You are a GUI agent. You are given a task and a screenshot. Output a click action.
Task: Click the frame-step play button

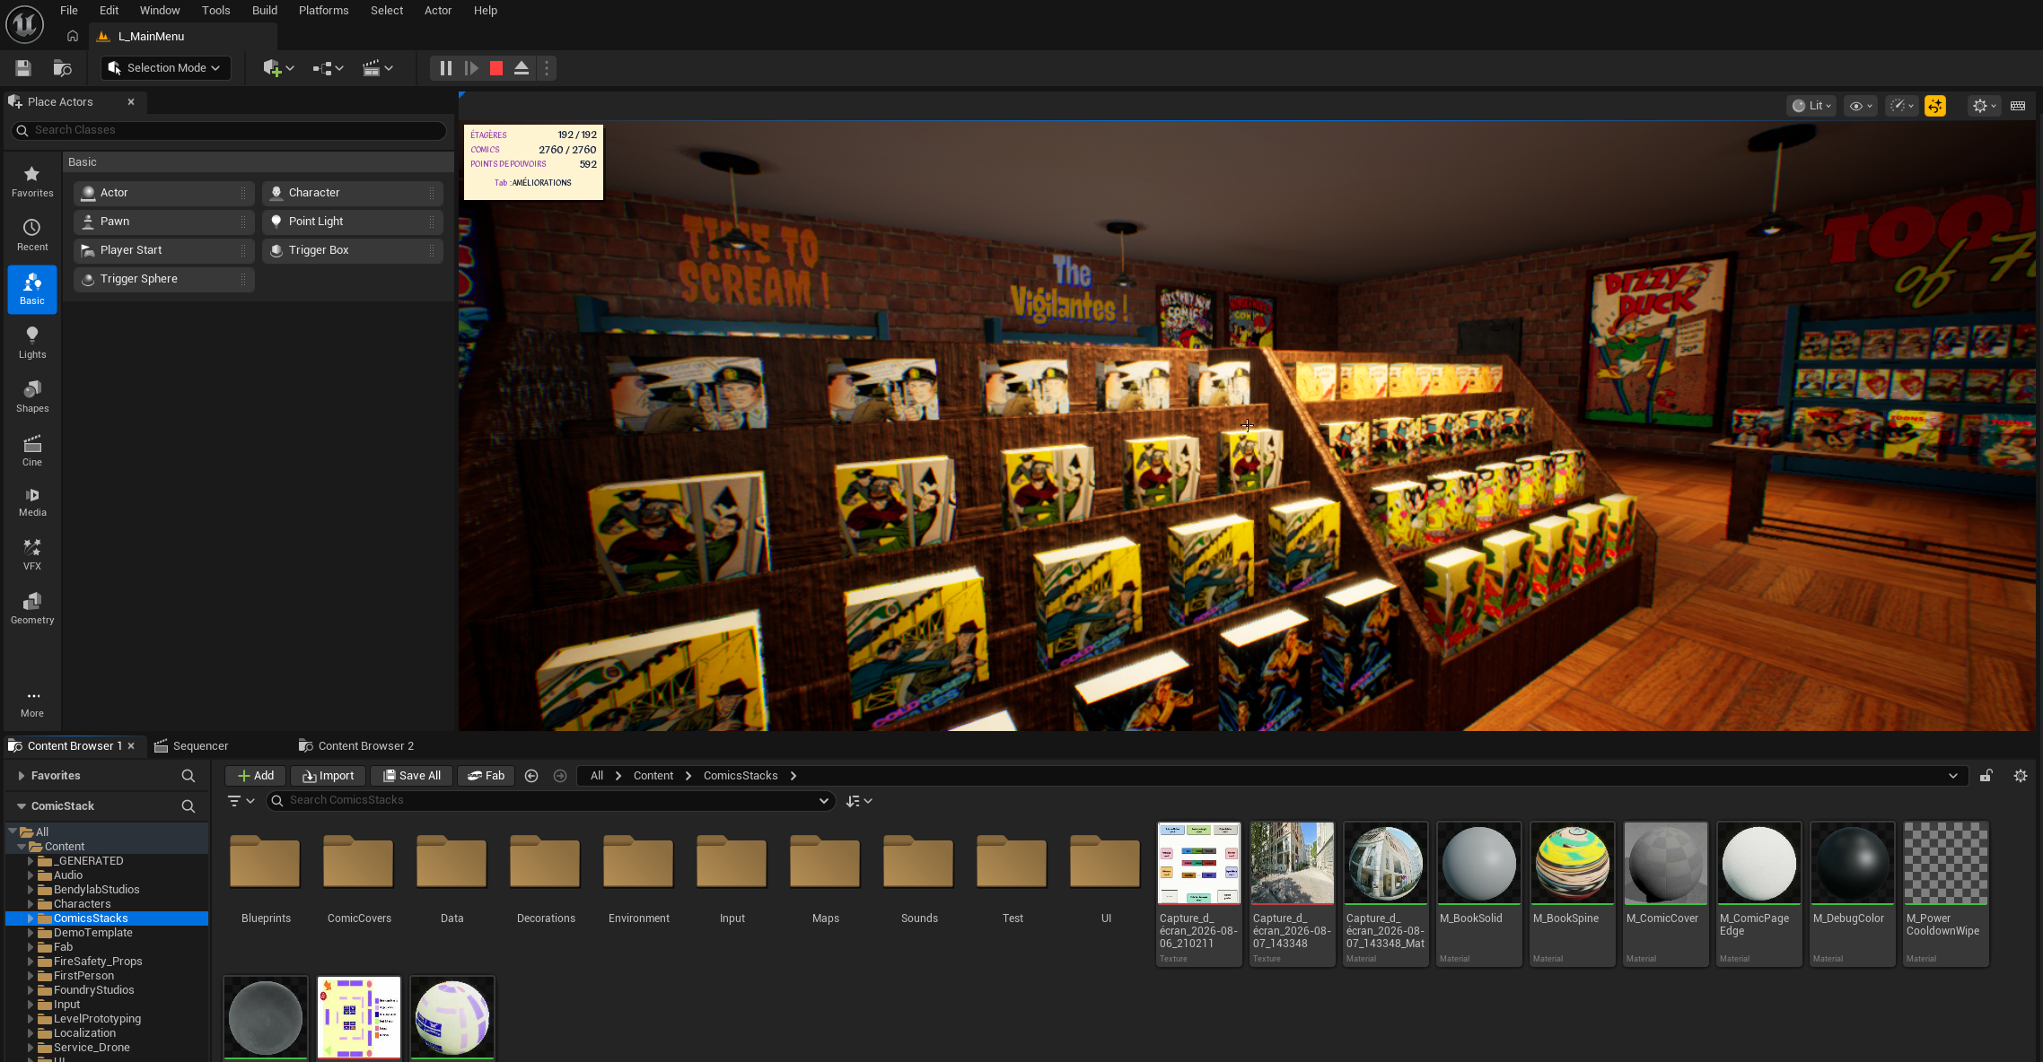pyautogui.click(x=471, y=68)
